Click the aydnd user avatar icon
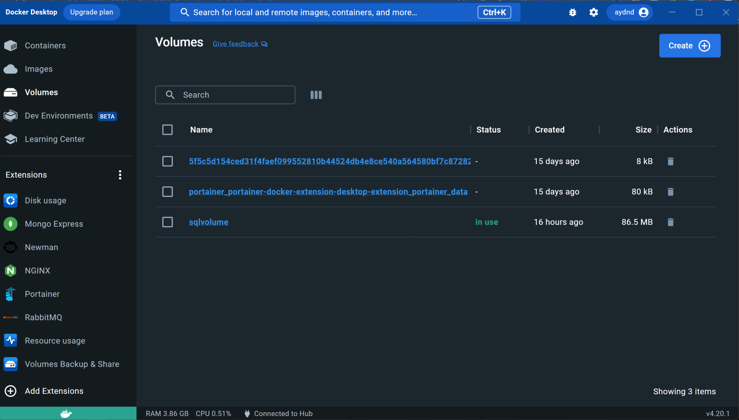Screen dimensions: 739x420 click(643, 12)
